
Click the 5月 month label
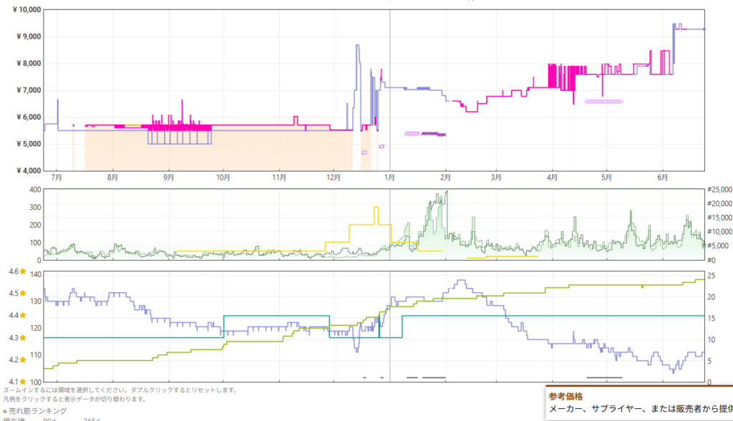click(x=606, y=178)
